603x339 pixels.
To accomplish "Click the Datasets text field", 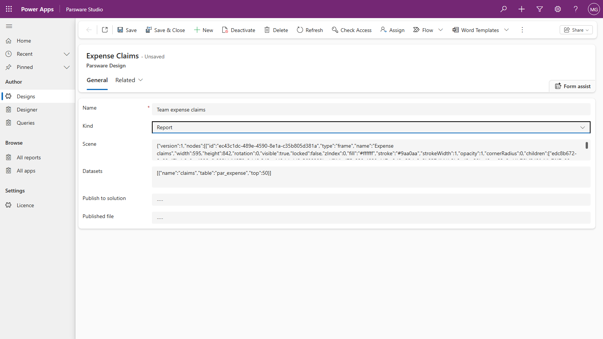I will [371, 177].
